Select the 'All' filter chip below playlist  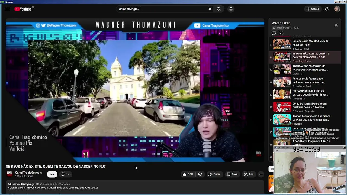[272, 169]
